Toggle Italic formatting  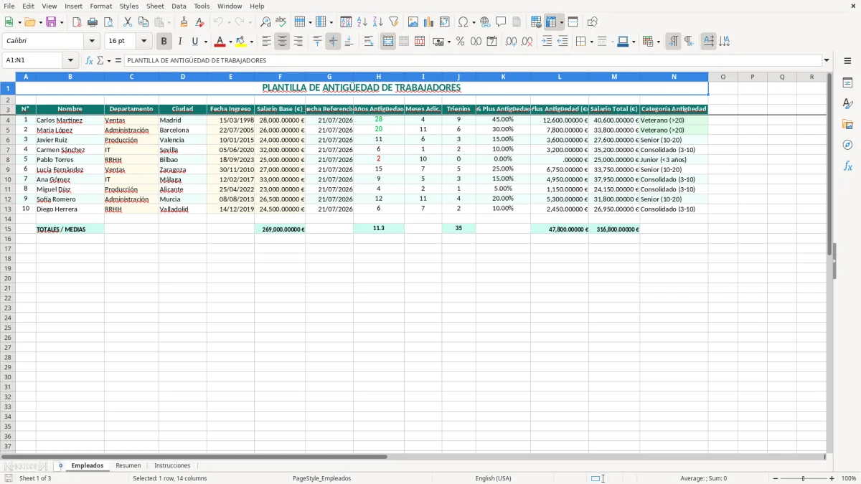[x=179, y=42]
